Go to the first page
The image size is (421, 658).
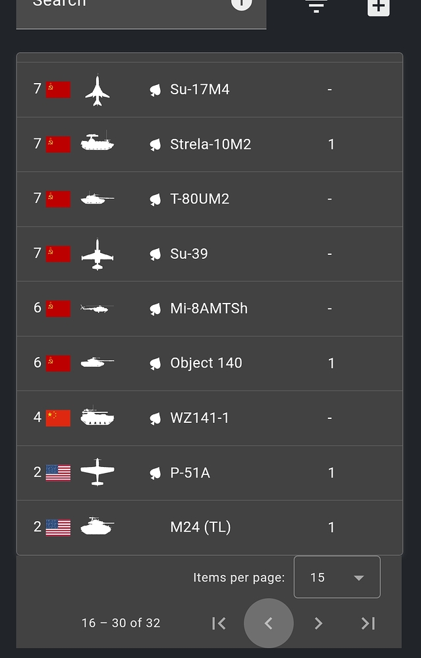tap(219, 623)
